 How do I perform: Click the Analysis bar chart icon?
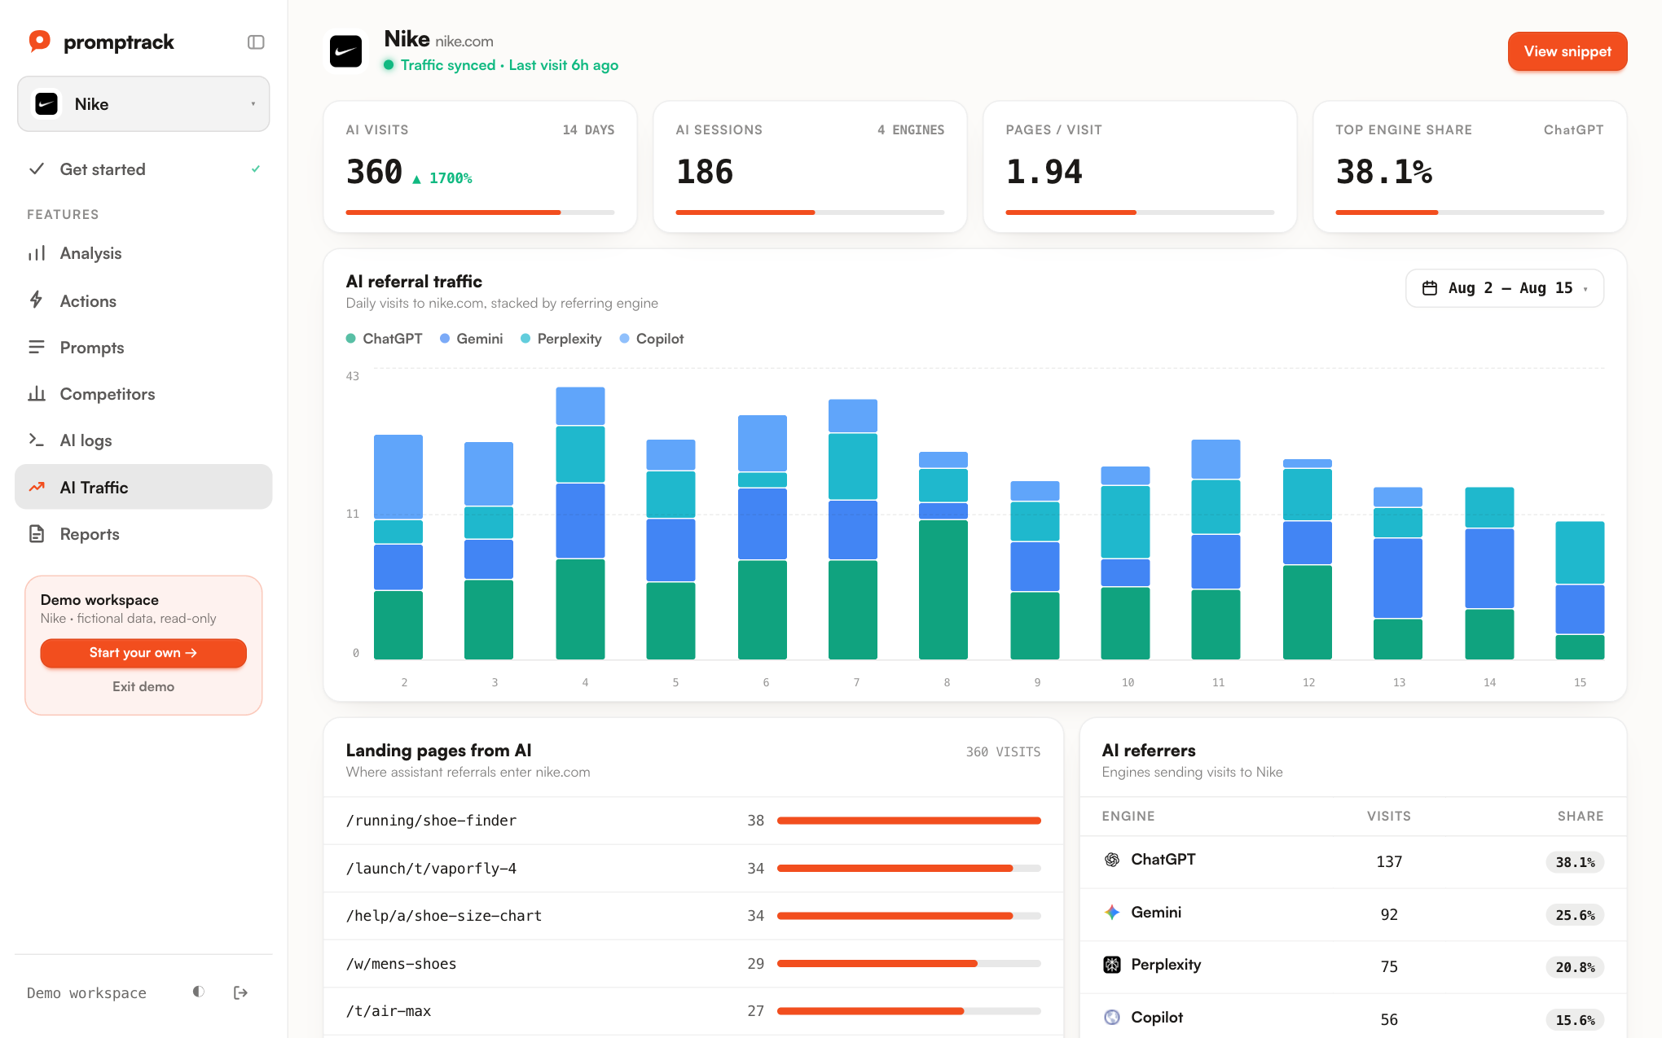[37, 253]
